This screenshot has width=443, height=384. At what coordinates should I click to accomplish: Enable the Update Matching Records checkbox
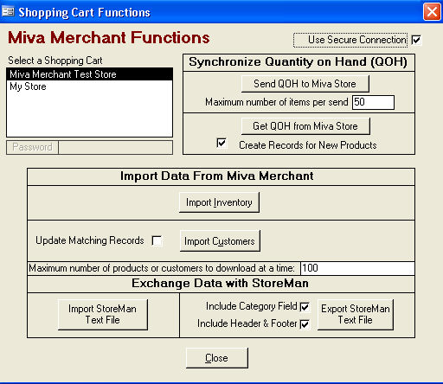[157, 240]
